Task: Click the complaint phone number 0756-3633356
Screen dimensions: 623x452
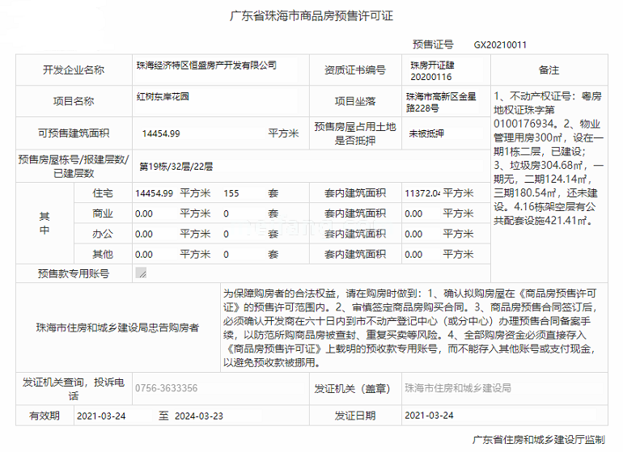Action: (x=166, y=388)
